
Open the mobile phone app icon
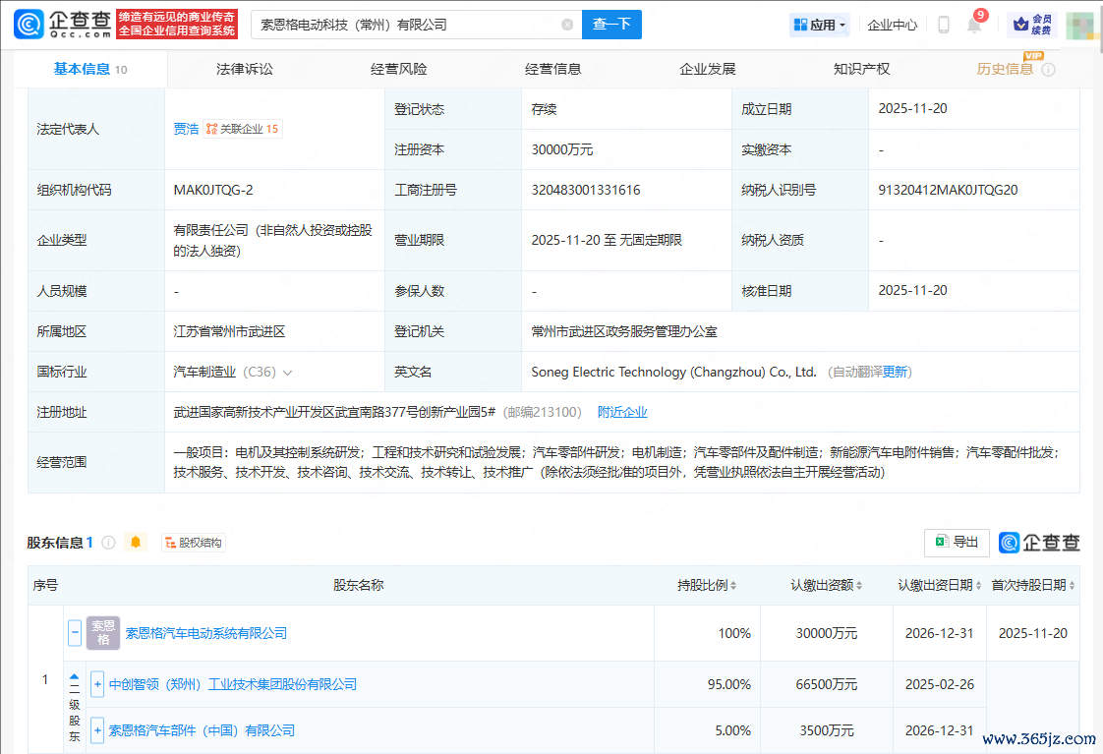pyautogui.click(x=944, y=25)
